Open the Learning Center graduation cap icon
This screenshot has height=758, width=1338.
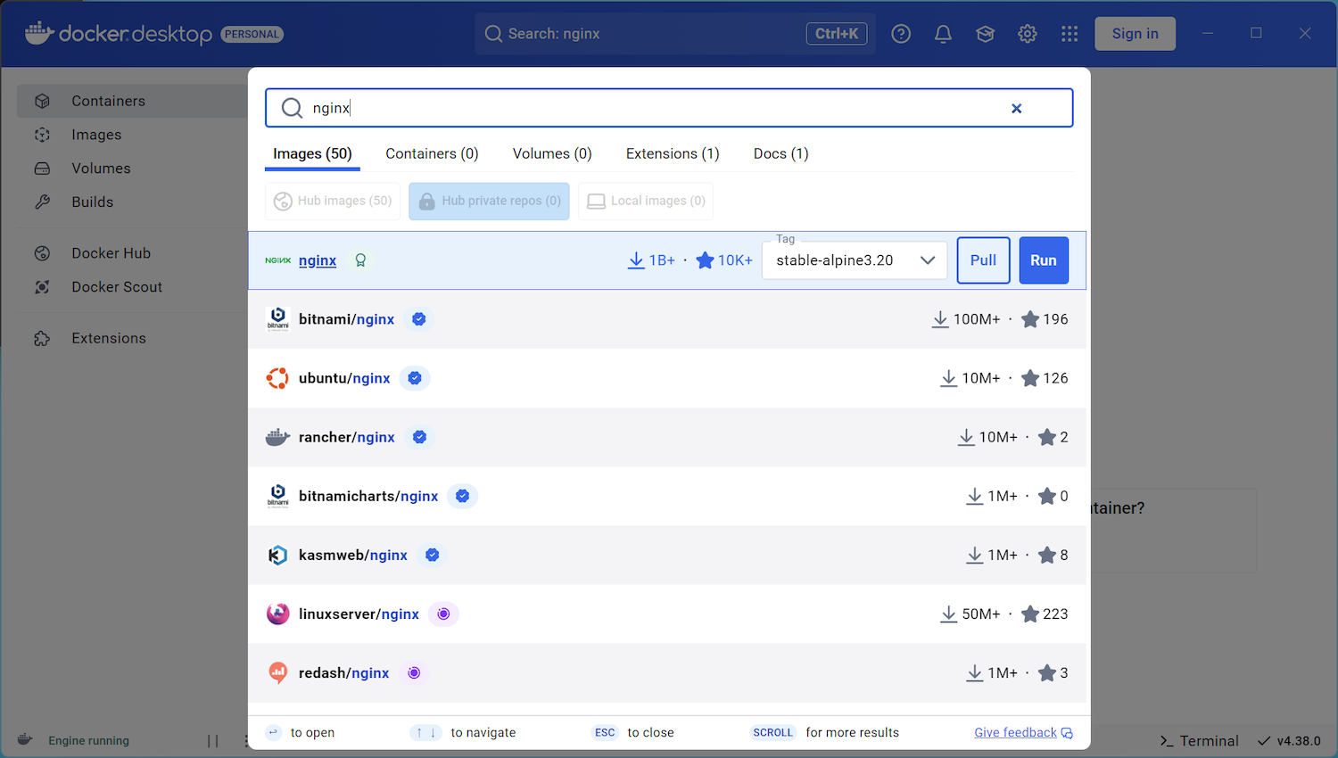(x=985, y=34)
